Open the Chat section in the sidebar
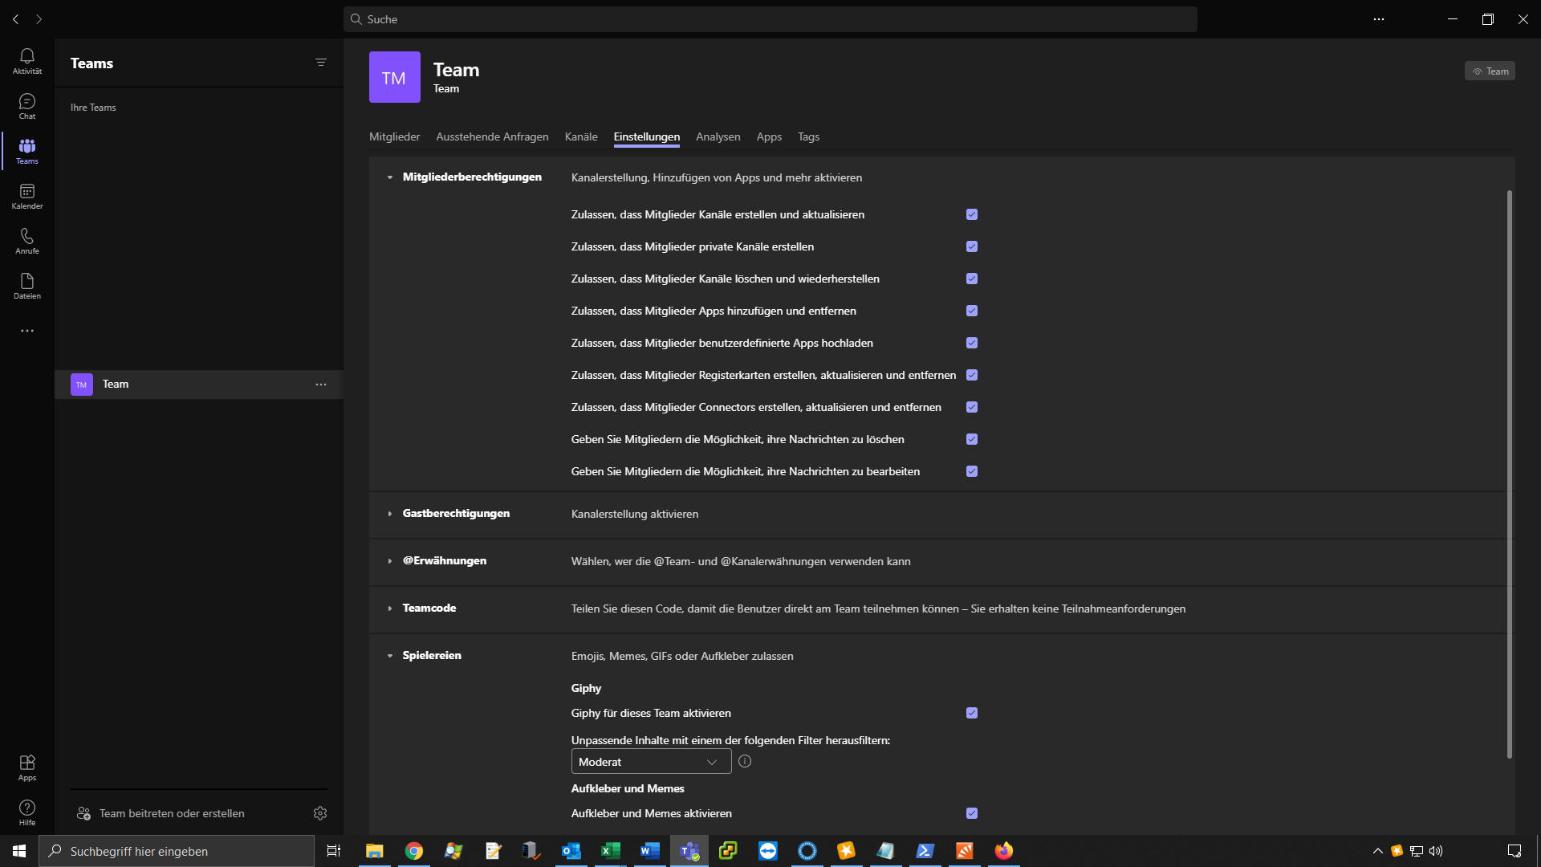This screenshot has width=1541, height=867. click(x=27, y=106)
